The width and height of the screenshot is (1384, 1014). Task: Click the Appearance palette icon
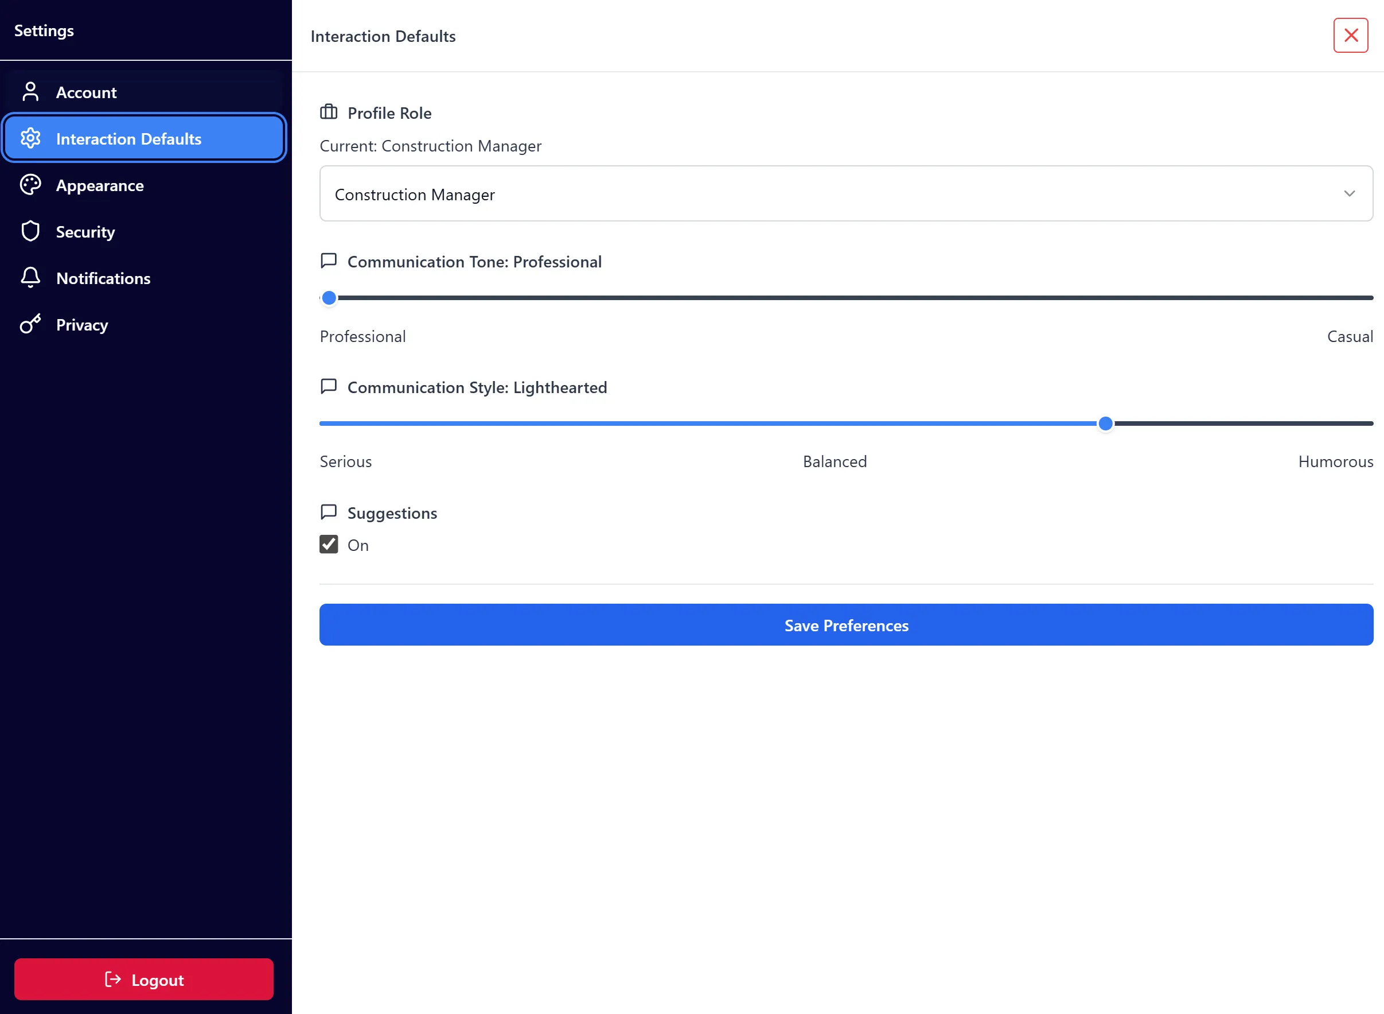[x=30, y=184]
